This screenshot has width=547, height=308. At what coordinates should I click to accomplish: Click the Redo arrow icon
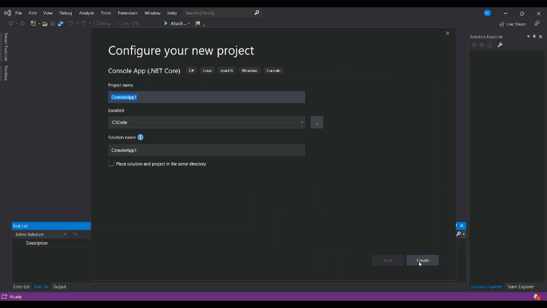(x=84, y=24)
